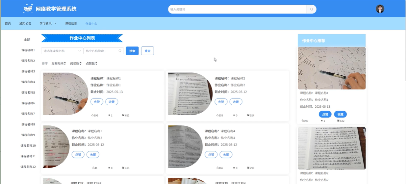Filter by 课程名称6 in the sidebar
Viewport: 406px width, 184px height.
coord(28,103)
